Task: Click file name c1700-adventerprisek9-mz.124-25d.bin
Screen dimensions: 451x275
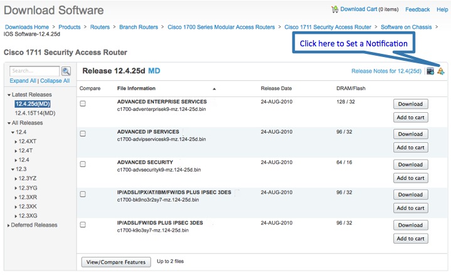Action: (161, 109)
